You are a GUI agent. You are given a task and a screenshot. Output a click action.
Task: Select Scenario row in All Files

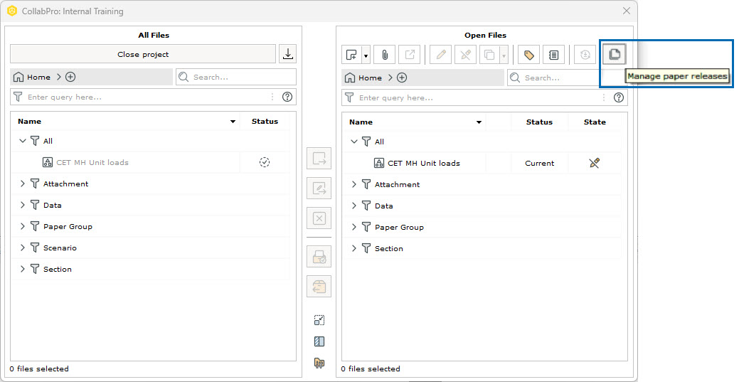point(150,248)
